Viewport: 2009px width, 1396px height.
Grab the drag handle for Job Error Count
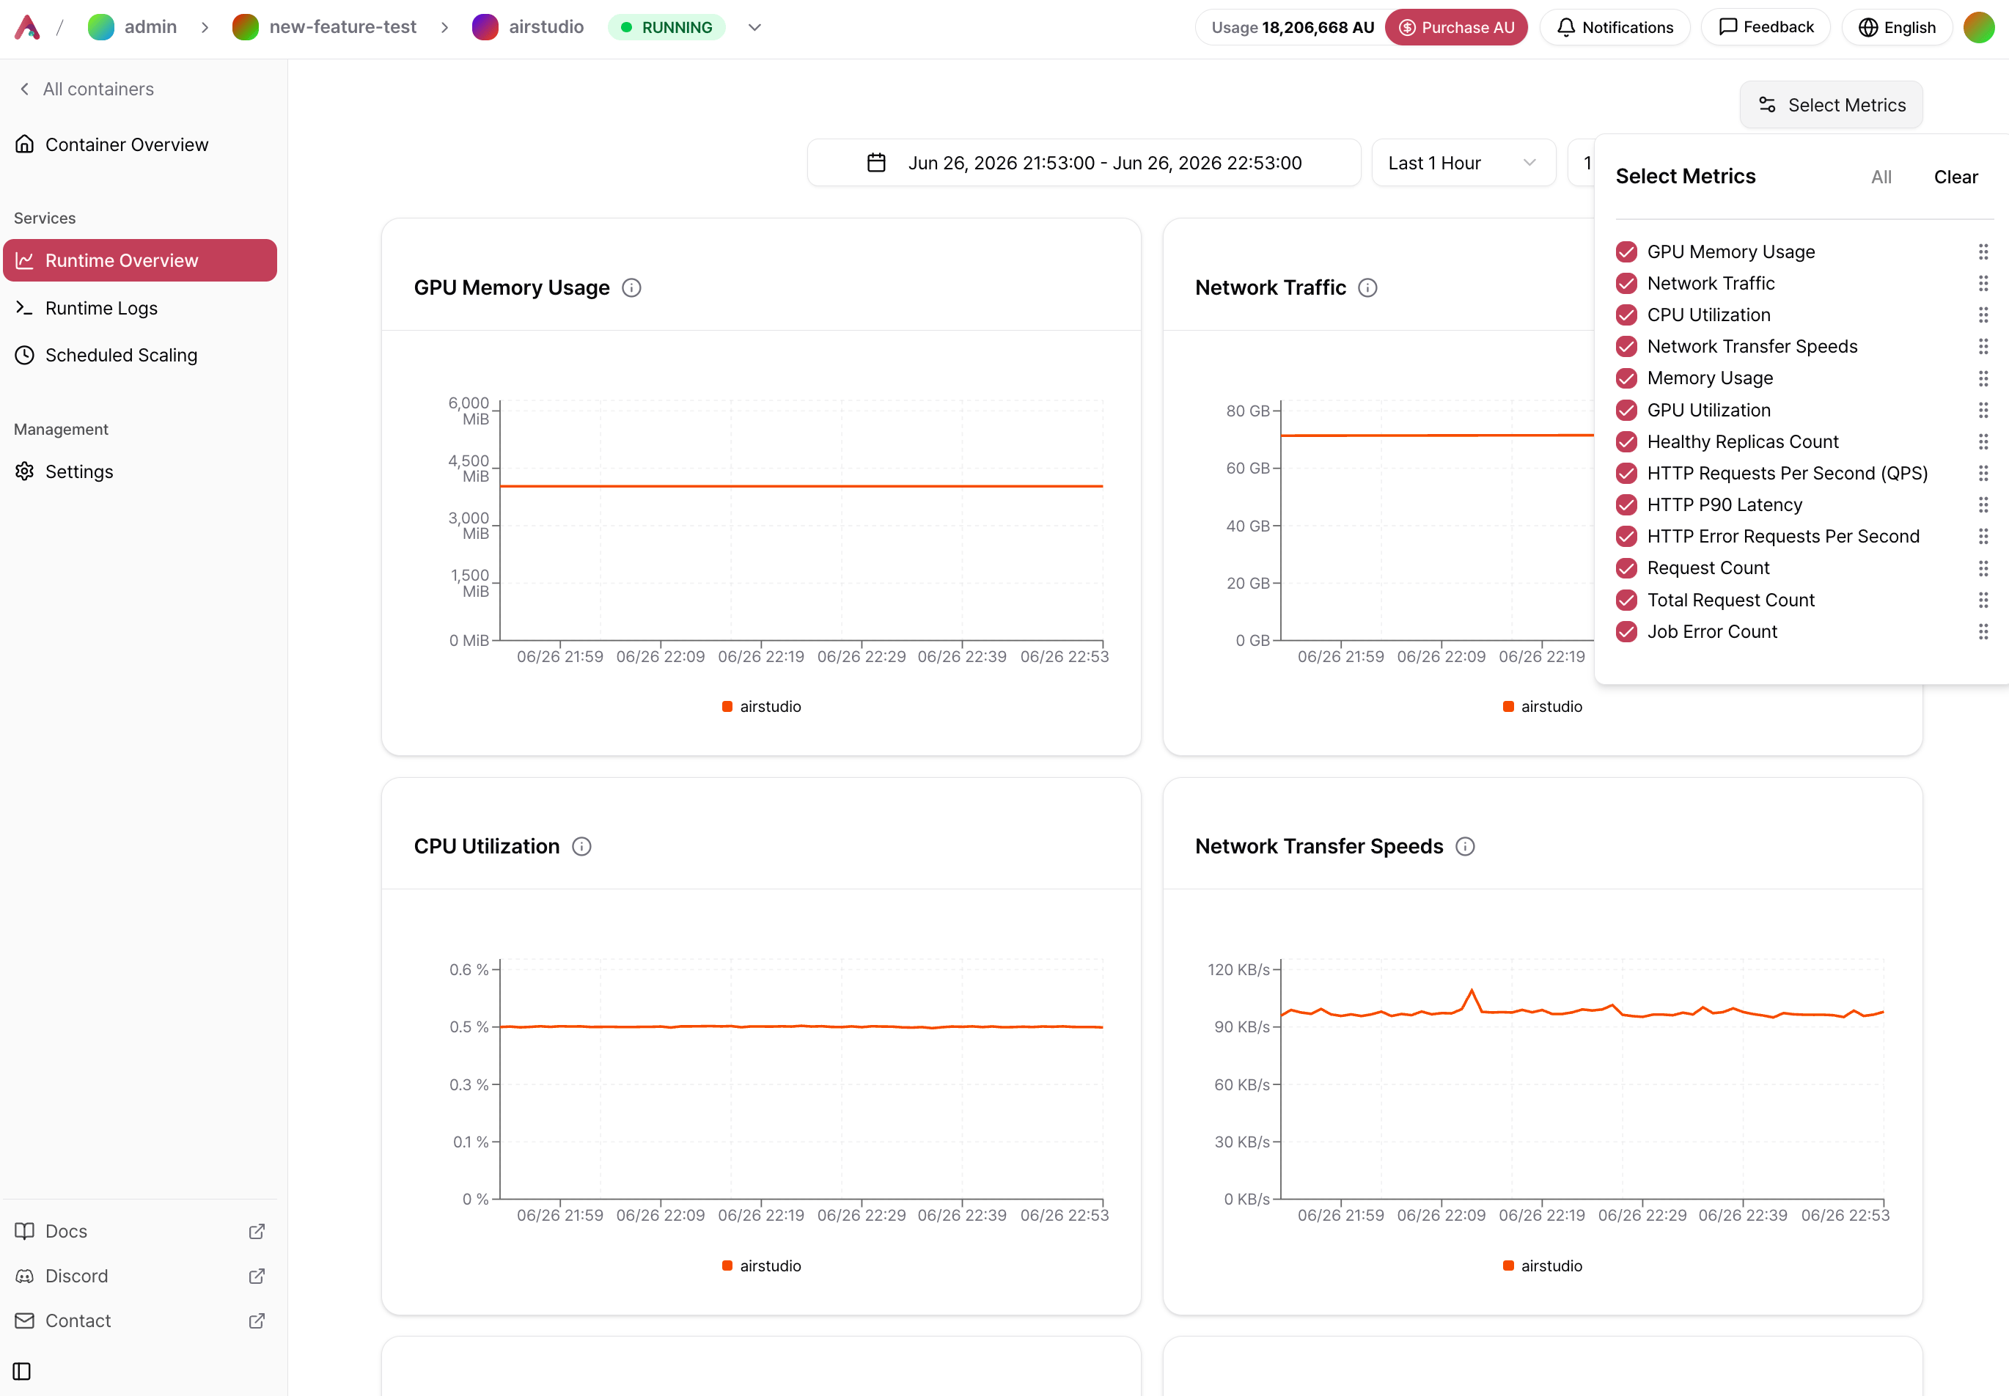[x=1983, y=631]
